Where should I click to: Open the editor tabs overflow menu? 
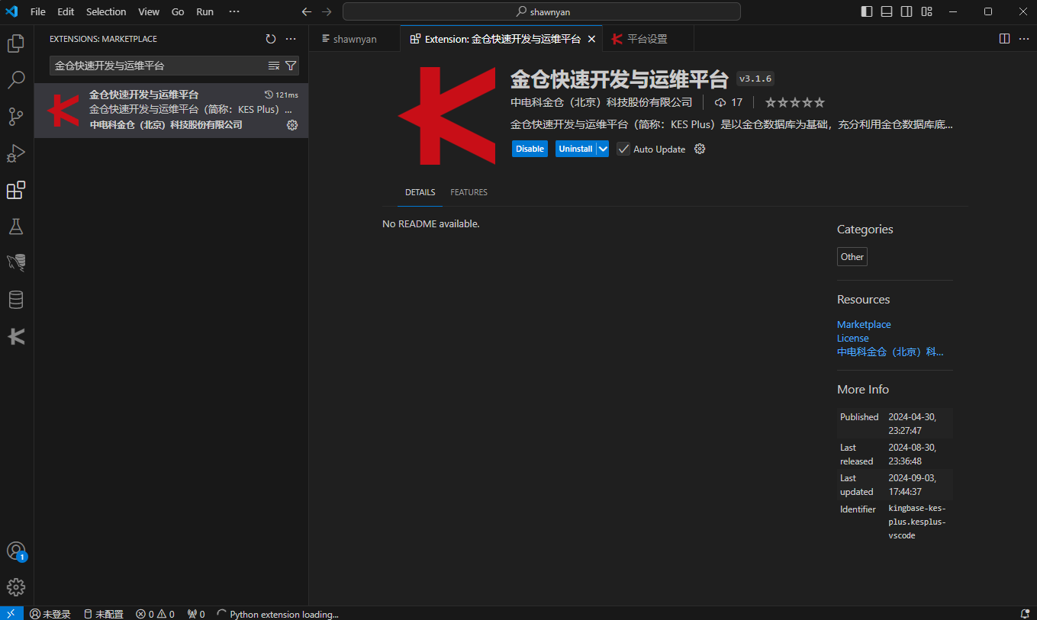click(1023, 38)
